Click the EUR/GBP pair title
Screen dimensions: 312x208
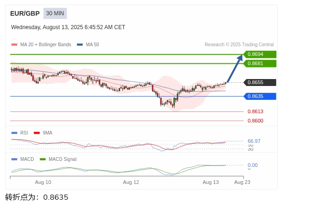25,13
